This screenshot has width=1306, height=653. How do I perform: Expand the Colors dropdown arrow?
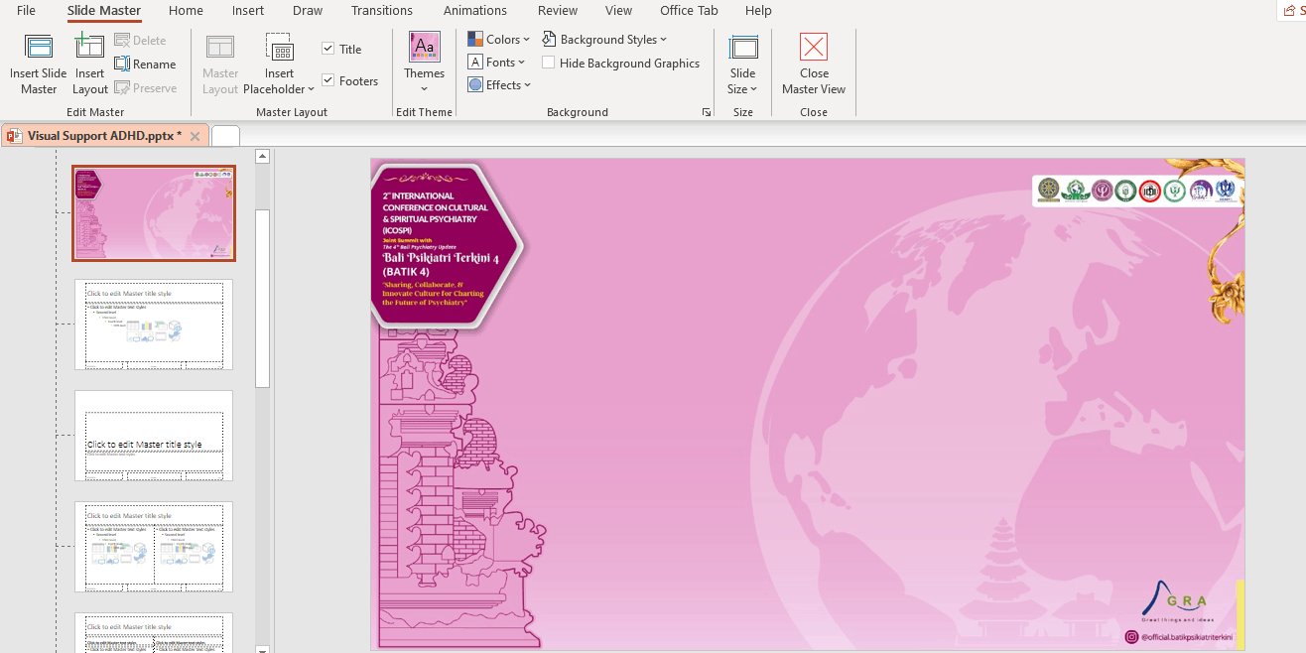point(526,40)
